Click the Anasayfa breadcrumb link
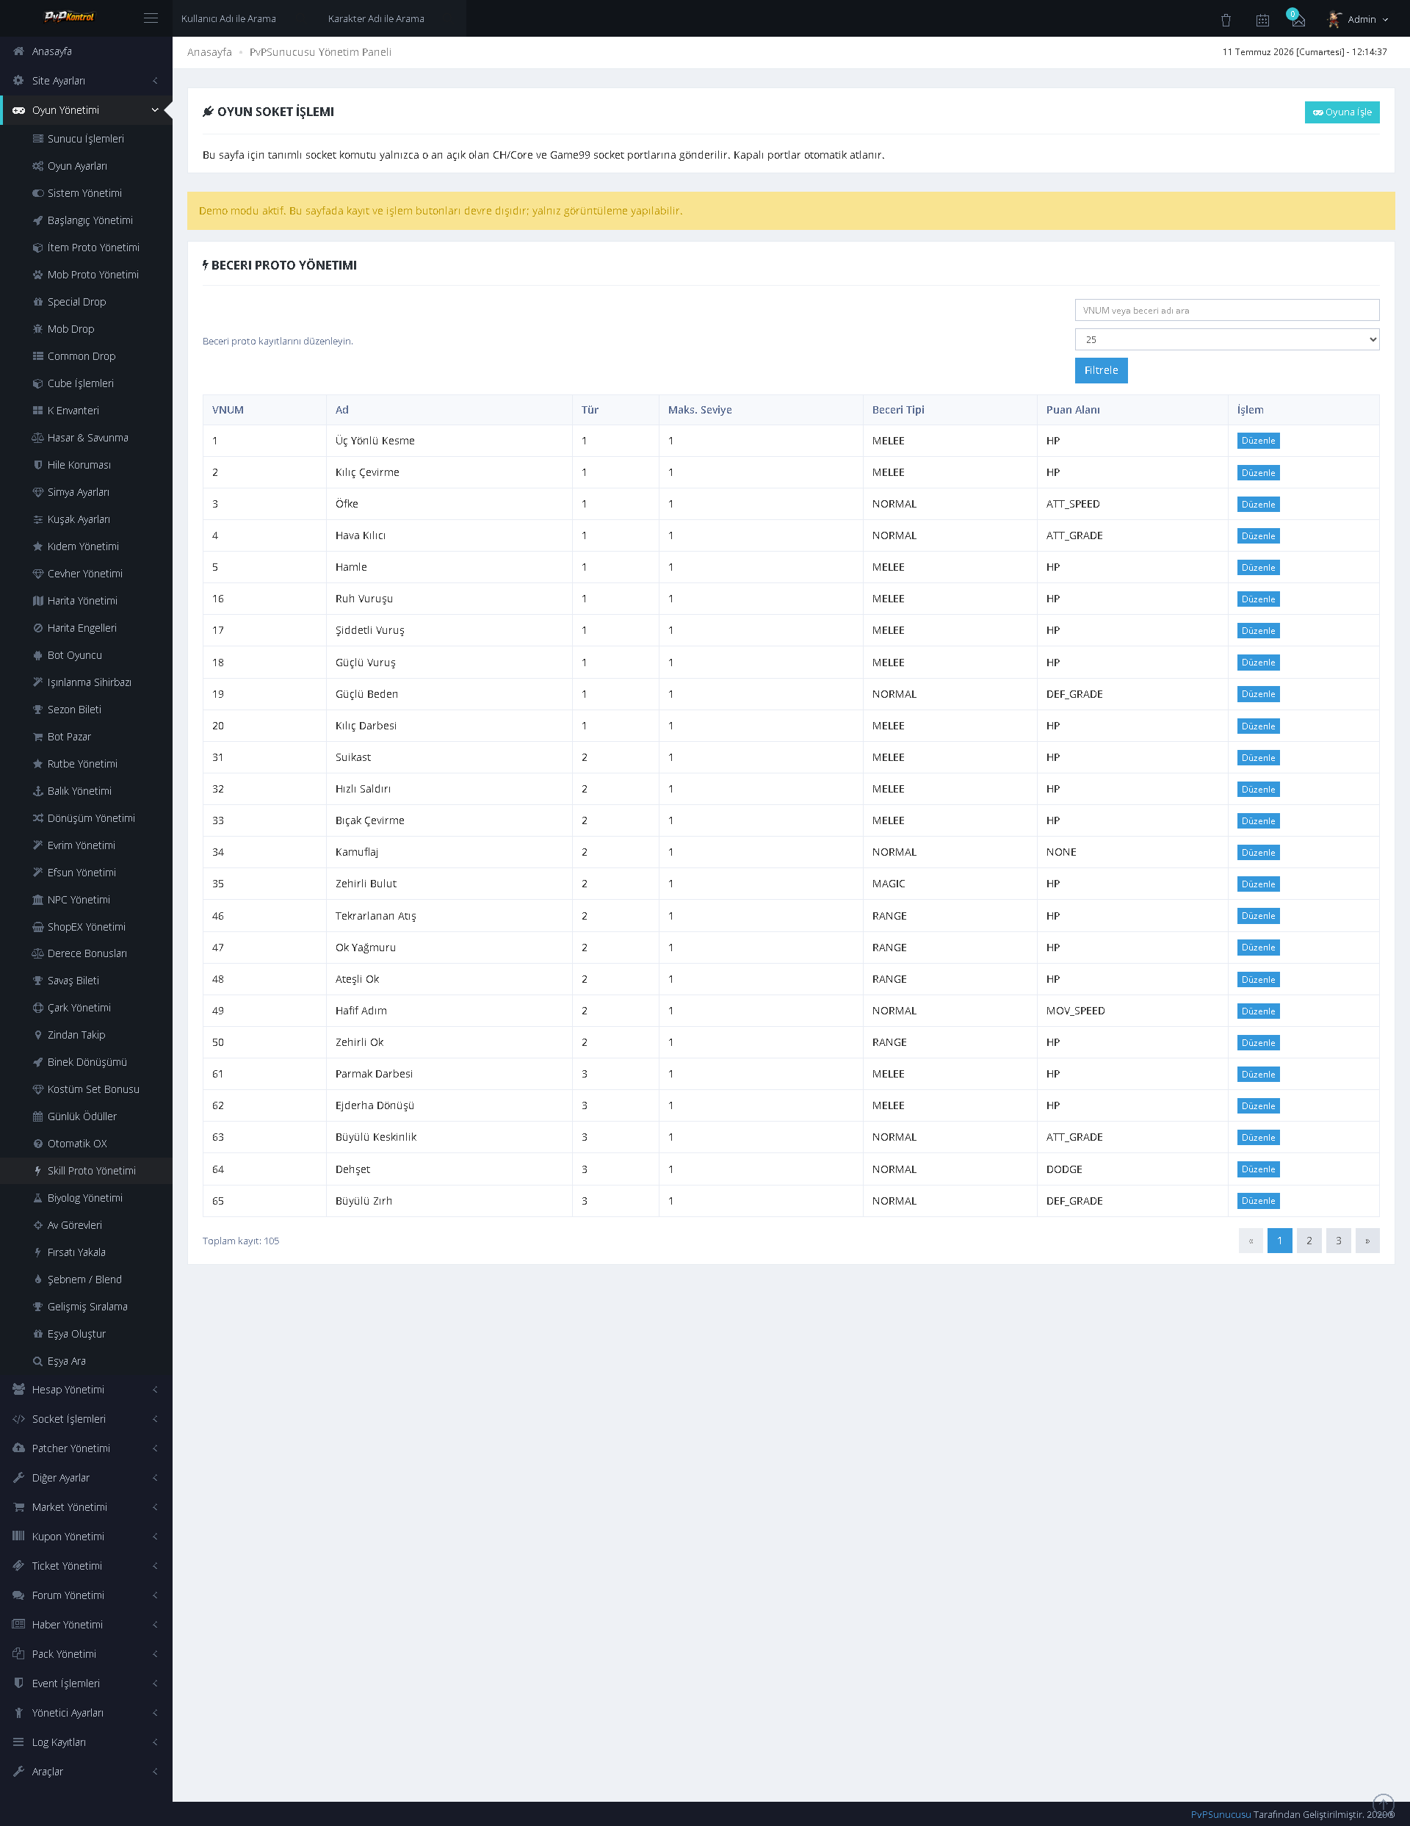 coord(210,52)
